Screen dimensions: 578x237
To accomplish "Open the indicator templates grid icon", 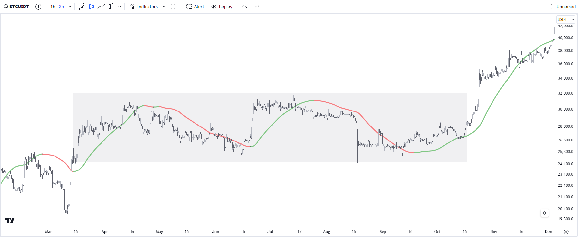I will [174, 7].
